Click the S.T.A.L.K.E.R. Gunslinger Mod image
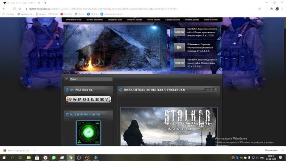 [x=169, y=127]
